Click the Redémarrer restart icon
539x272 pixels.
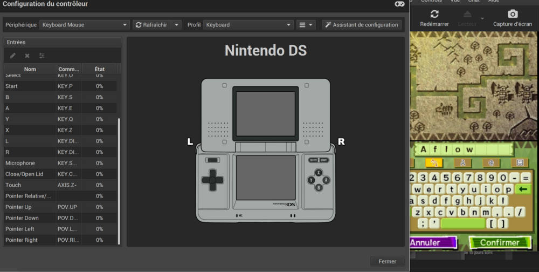click(x=434, y=14)
